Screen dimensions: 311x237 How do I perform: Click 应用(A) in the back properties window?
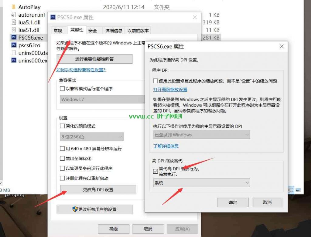183,229
